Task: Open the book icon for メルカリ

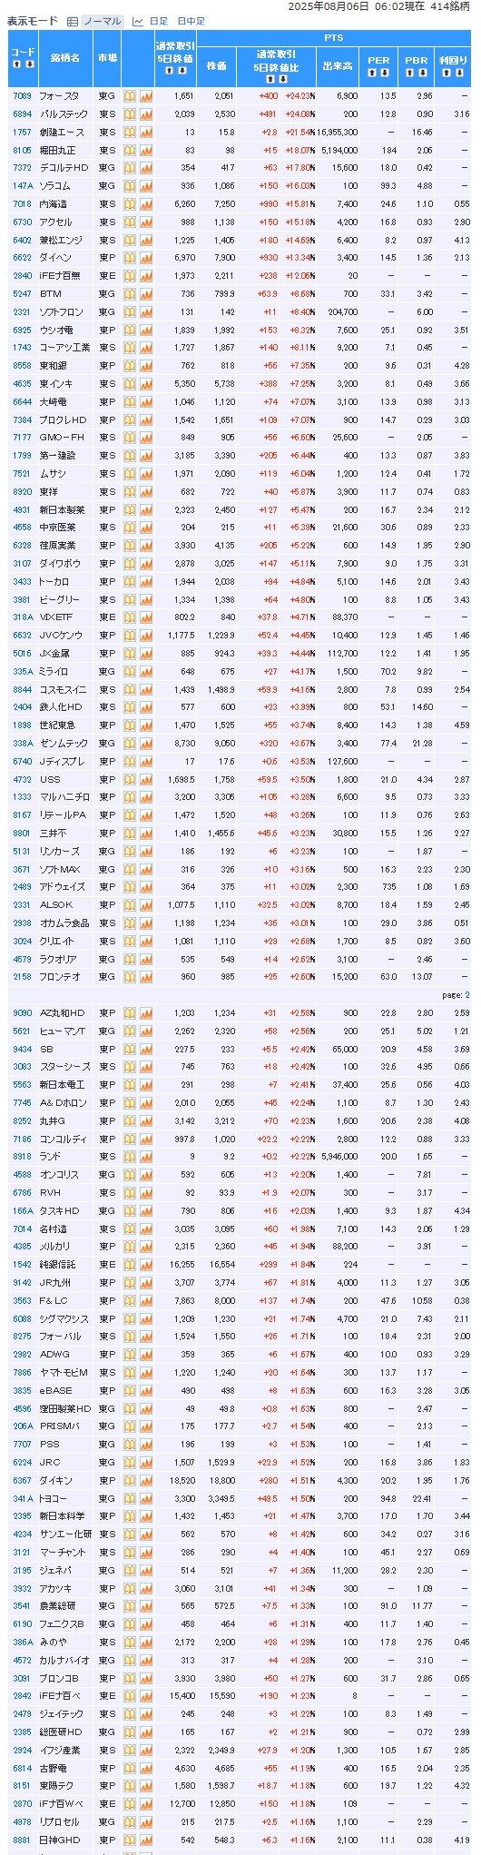Action: 130,1247
